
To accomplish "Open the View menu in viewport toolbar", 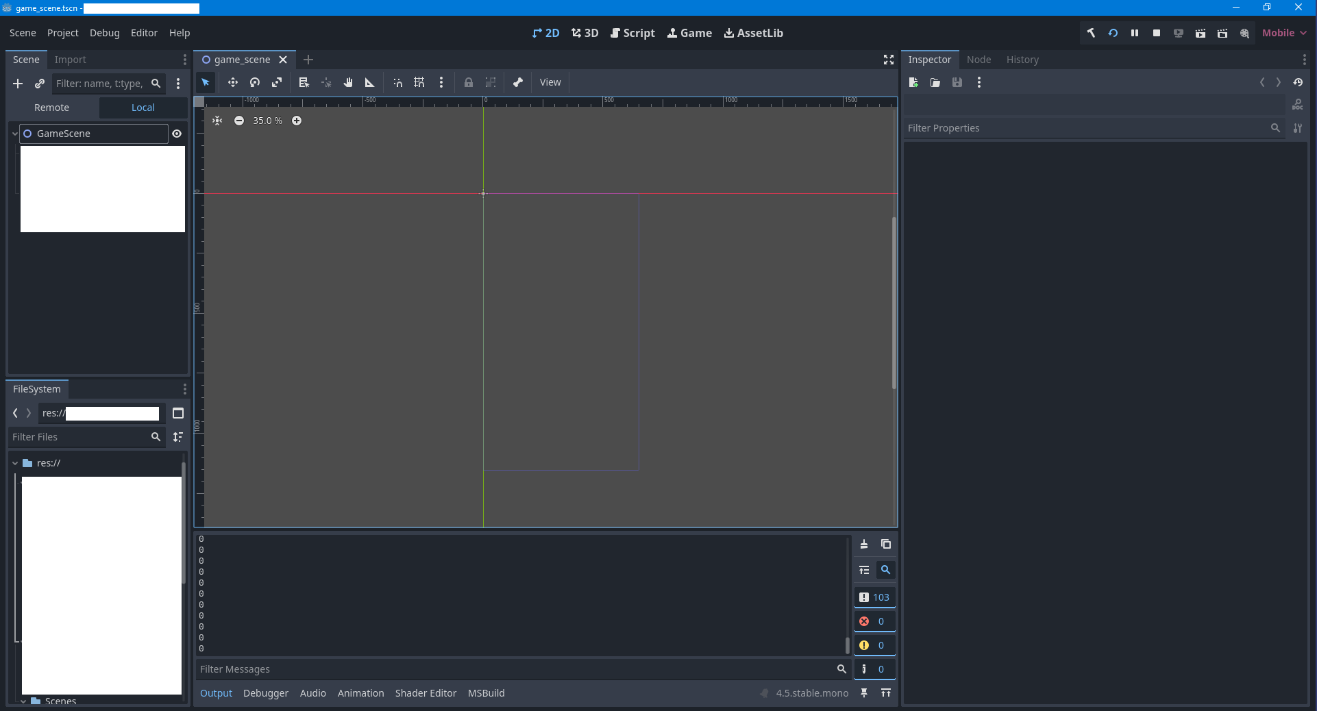I will [x=550, y=82].
